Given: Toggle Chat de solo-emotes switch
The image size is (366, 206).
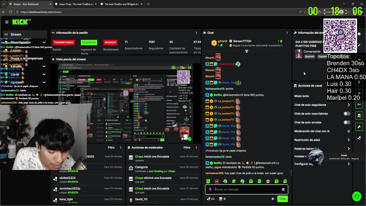Looking at the screenshot, I should coord(347,122).
